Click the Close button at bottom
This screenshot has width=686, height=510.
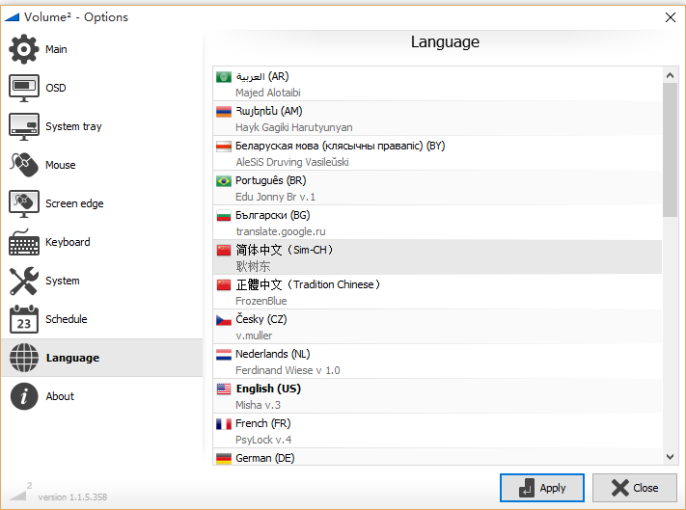click(x=634, y=488)
